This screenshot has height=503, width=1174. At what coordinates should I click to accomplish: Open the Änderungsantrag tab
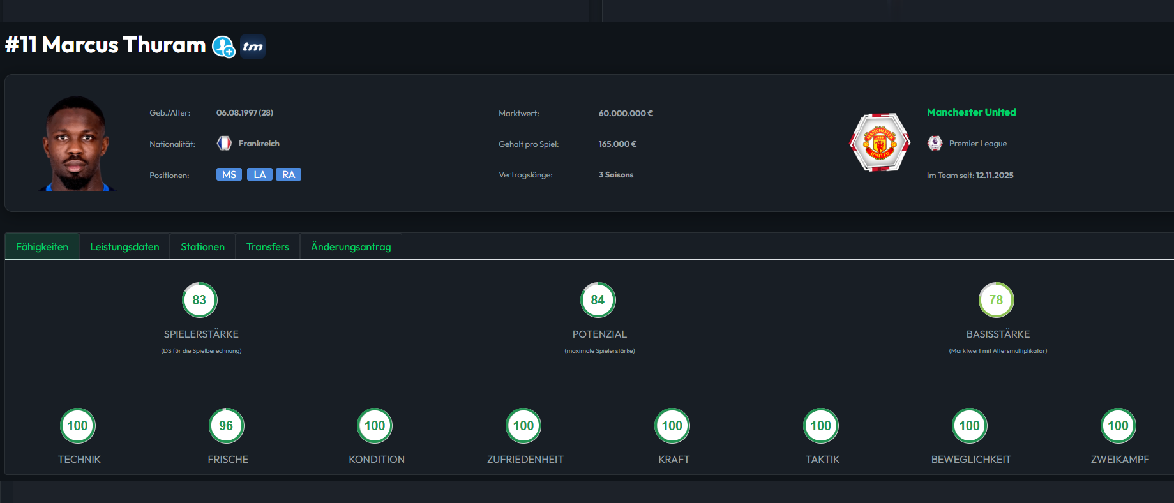click(x=350, y=247)
